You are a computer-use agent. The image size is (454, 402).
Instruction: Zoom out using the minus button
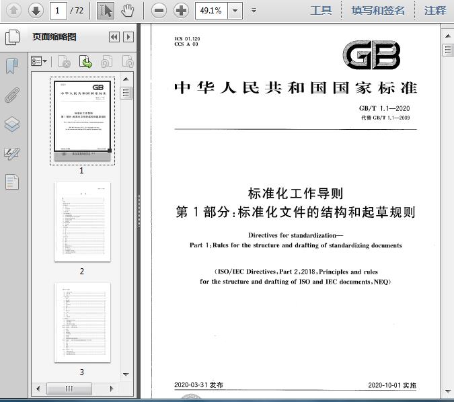158,10
